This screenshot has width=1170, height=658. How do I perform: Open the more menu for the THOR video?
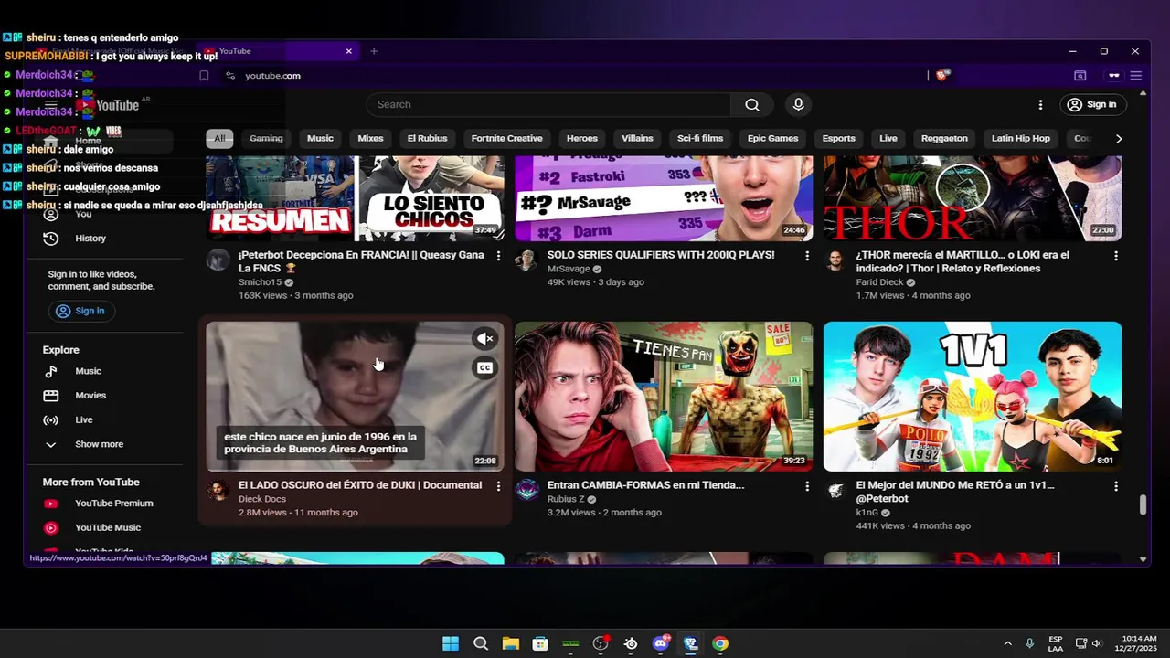tap(1116, 257)
